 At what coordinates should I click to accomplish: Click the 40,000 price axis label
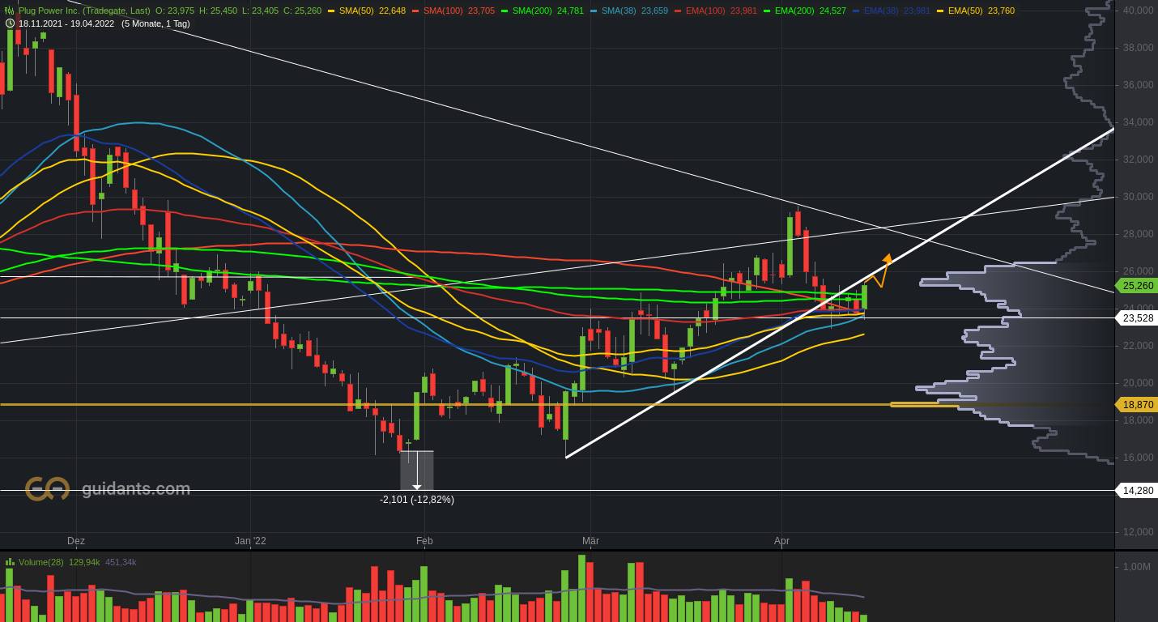click(x=1138, y=11)
